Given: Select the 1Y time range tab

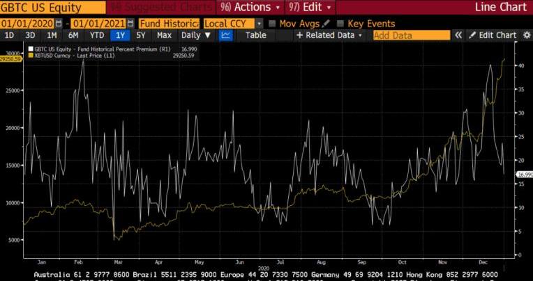Looking at the screenshot, I should [120, 35].
